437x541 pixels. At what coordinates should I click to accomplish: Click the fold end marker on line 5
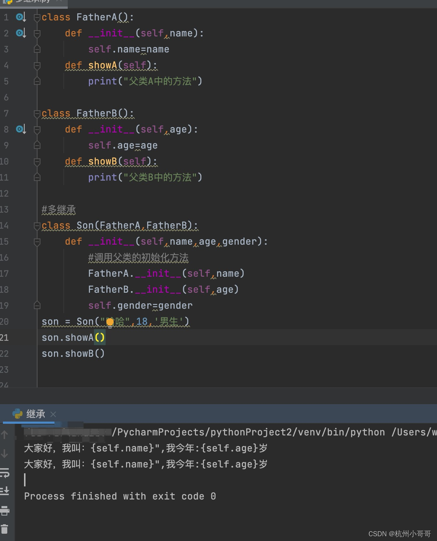pyautogui.click(x=37, y=81)
